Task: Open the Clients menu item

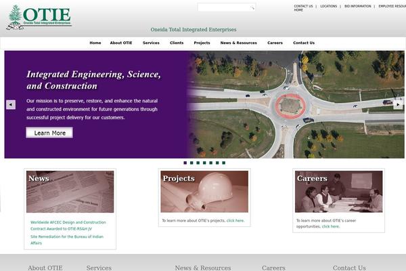Action: [177, 43]
